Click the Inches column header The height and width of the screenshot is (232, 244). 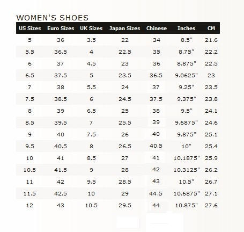click(186, 28)
